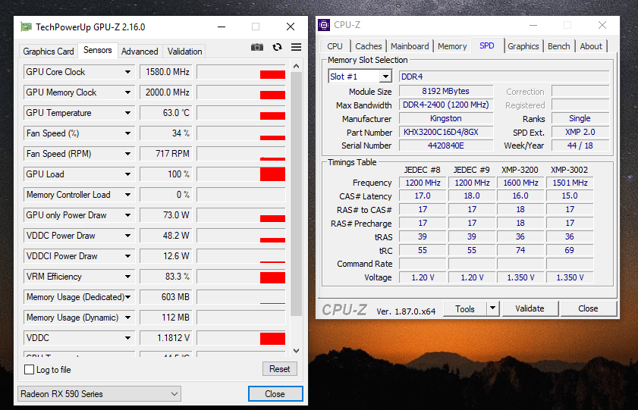Switch to the Mainboard tab in CPU-Z
Viewport: 638px width, 410px height.
410,46
